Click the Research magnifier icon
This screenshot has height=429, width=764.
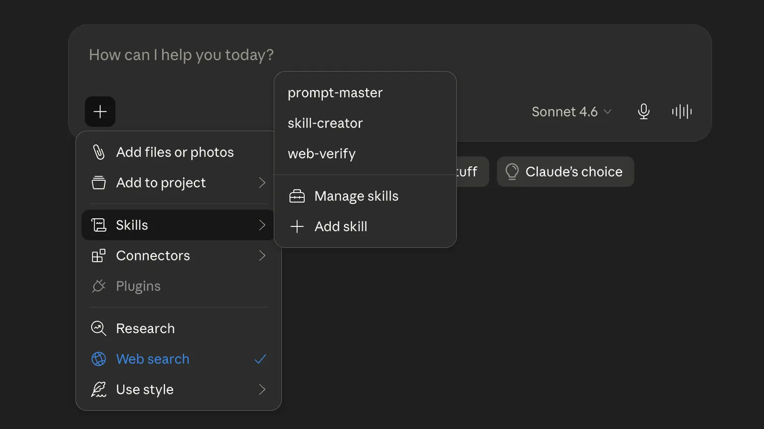(99, 328)
